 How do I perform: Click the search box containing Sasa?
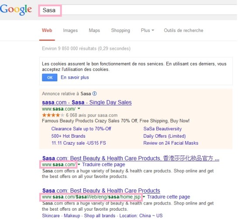point(138,10)
